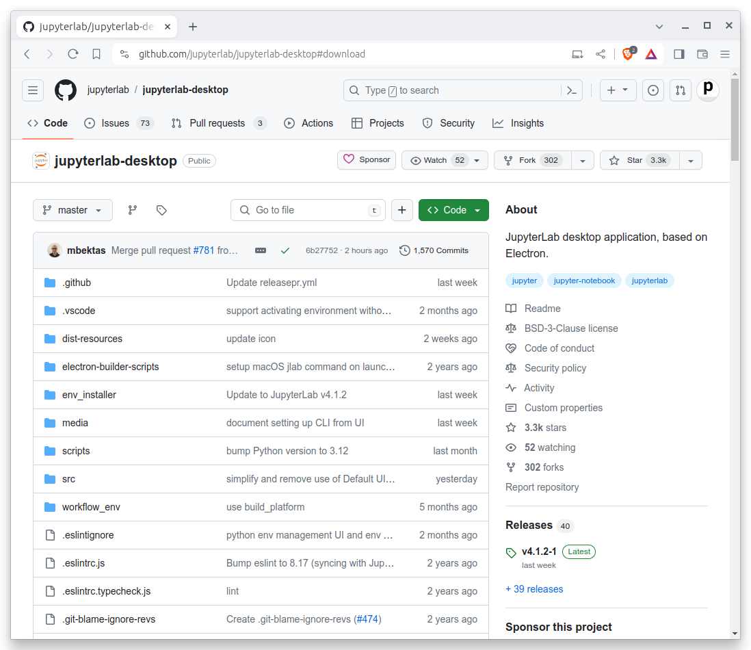Click the add file plus button

tap(402, 210)
